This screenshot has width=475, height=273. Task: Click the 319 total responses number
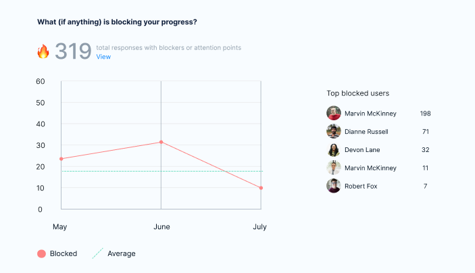[x=73, y=51]
